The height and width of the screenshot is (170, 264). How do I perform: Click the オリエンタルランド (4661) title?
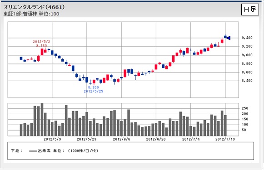tap(34, 7)
